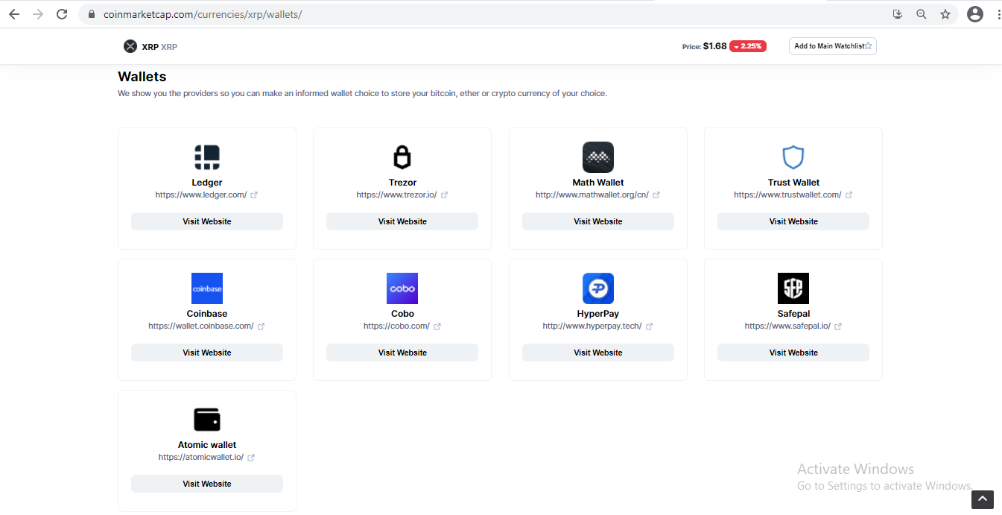The width and height of the screenshot is (1002, 515).
Task: Open the Chrome three-dot menu
Action: click(x=998, y=14)
